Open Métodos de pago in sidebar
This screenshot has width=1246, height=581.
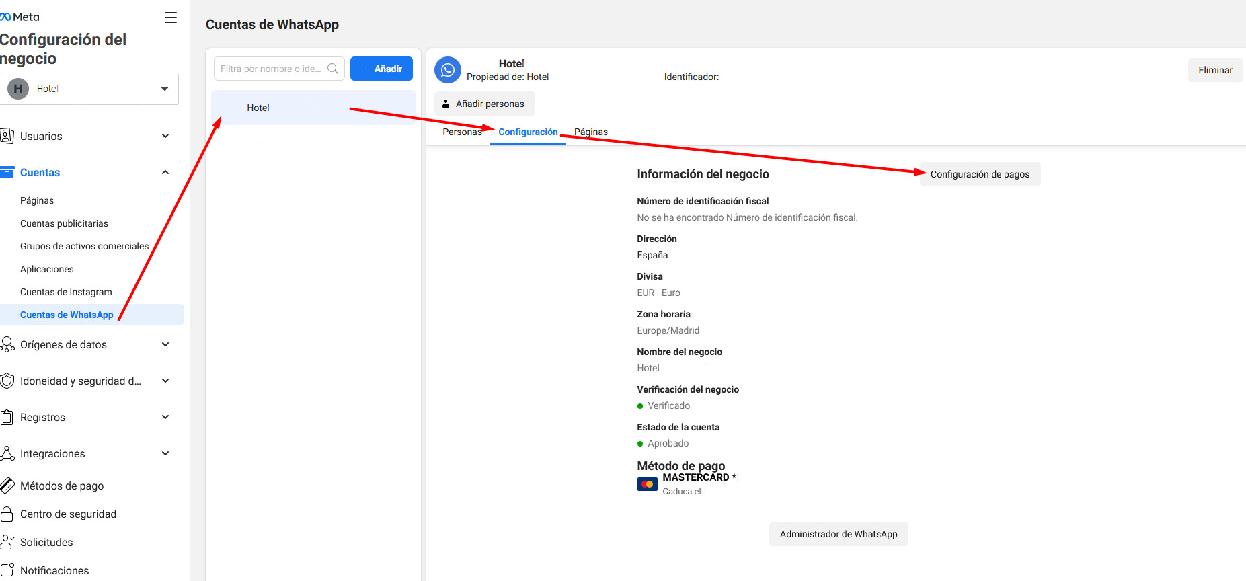click(x=62, y=486)
